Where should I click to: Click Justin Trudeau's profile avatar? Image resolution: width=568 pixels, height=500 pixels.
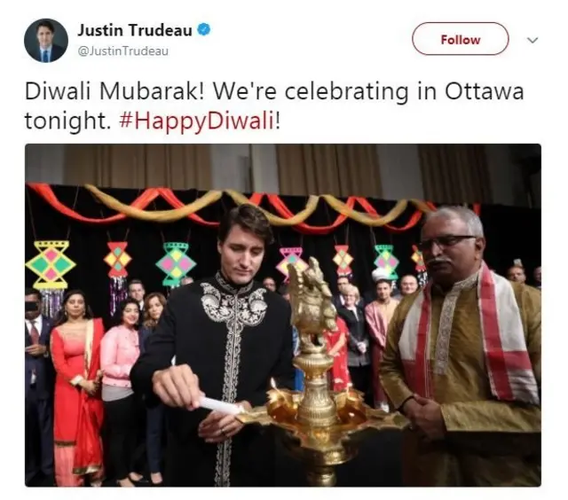point(46,41)
